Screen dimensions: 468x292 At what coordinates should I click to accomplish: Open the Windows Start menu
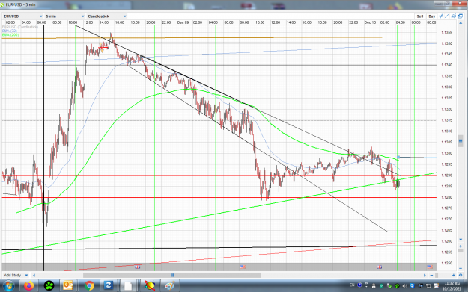coord(8,286)
